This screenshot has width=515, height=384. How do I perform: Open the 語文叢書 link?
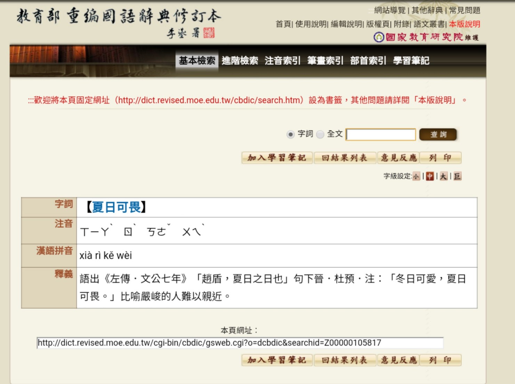pyautogui.click(x=429, y=24)
